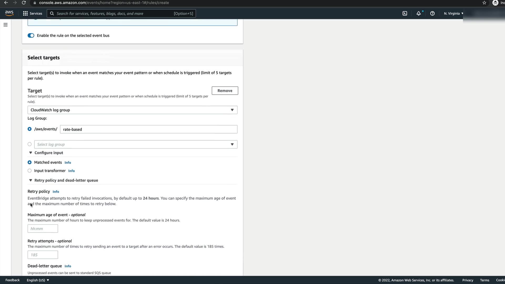Open the Info link beside Retry policy
This screenshot has width=505, height=284.
click(56, 192)
